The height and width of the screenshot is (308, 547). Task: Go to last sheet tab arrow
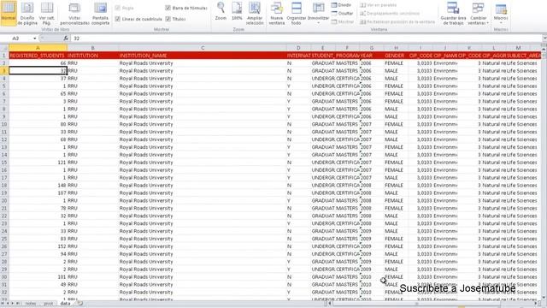[18, 304]
